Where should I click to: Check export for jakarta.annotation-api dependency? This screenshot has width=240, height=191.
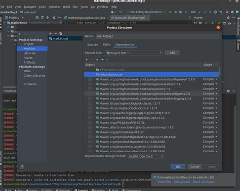[x=90, y=127]
